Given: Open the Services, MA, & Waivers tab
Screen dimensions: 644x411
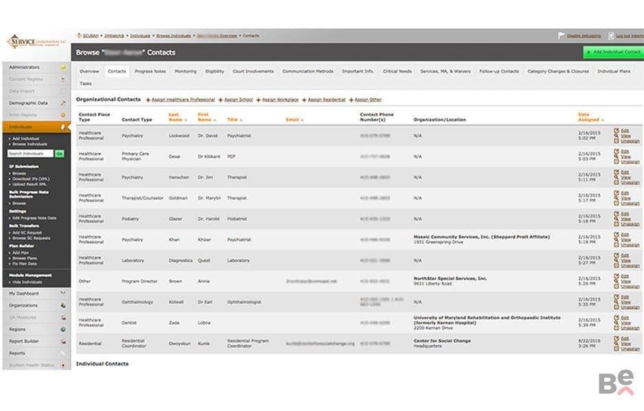Looking at the screenshot, I should [x=445, y=71].
